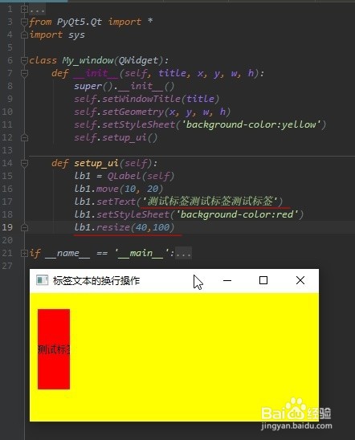Image resolution: width=355 pixels, height=440 pixels.
Task: Expand the folded region on line 1
Action: [24, 10]
